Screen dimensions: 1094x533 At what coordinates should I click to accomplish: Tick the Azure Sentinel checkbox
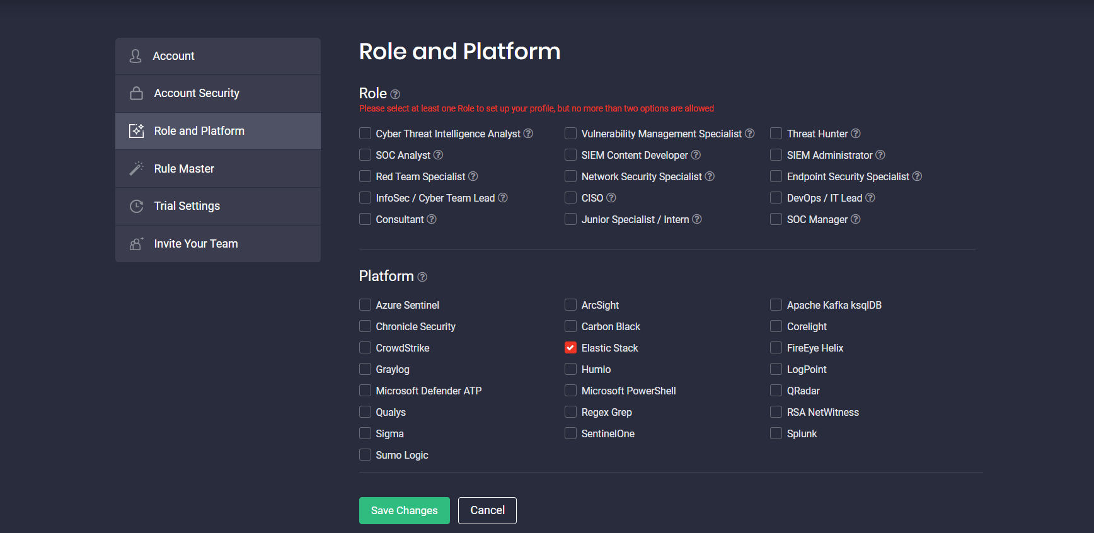tap(365, 305)
